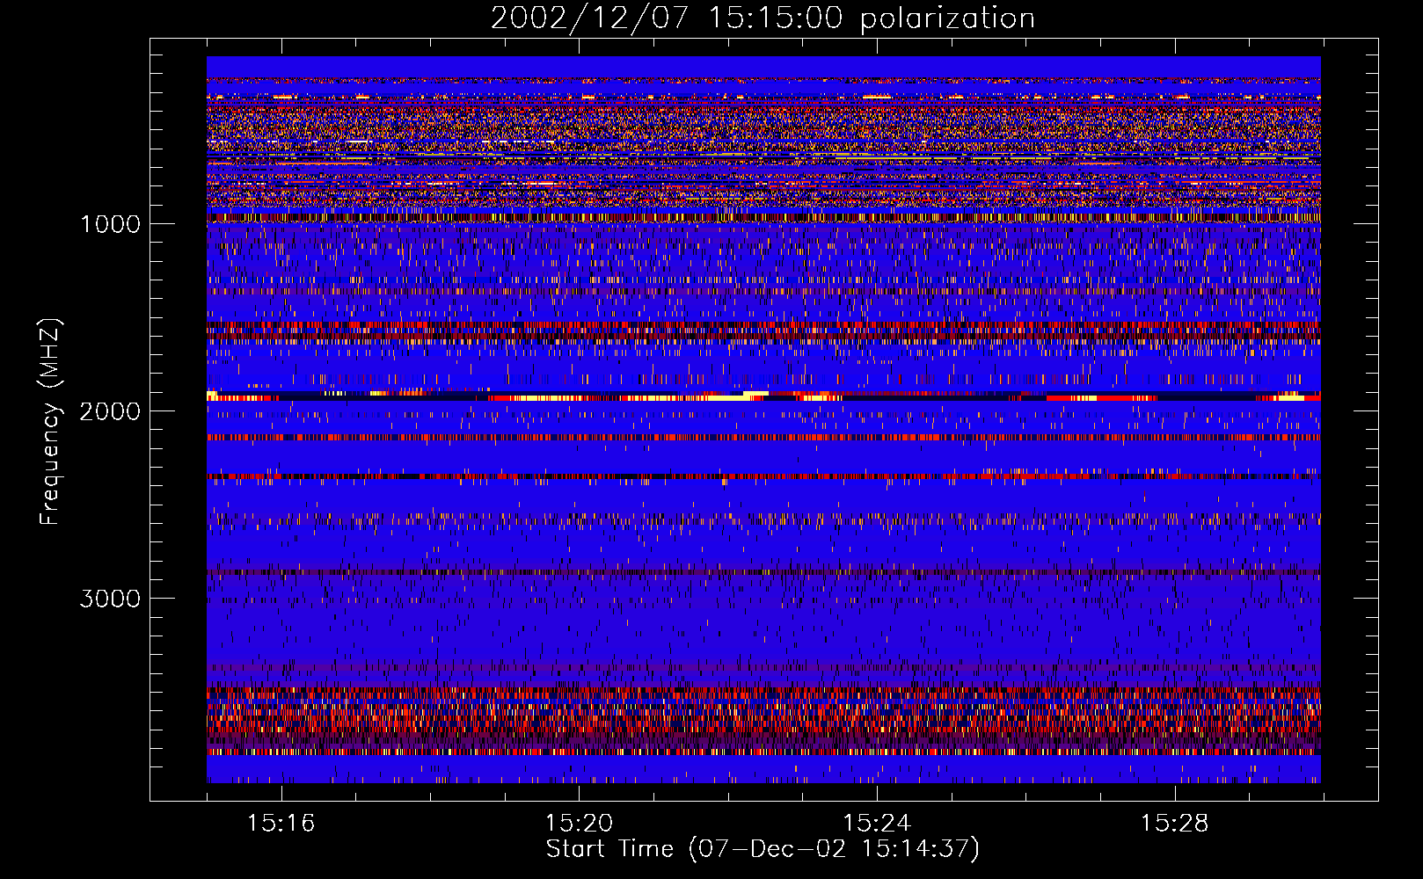The height and width of the screenshot is (879, 1423).
Task: Click the 2000 frequency tick label
Action: 110,411
